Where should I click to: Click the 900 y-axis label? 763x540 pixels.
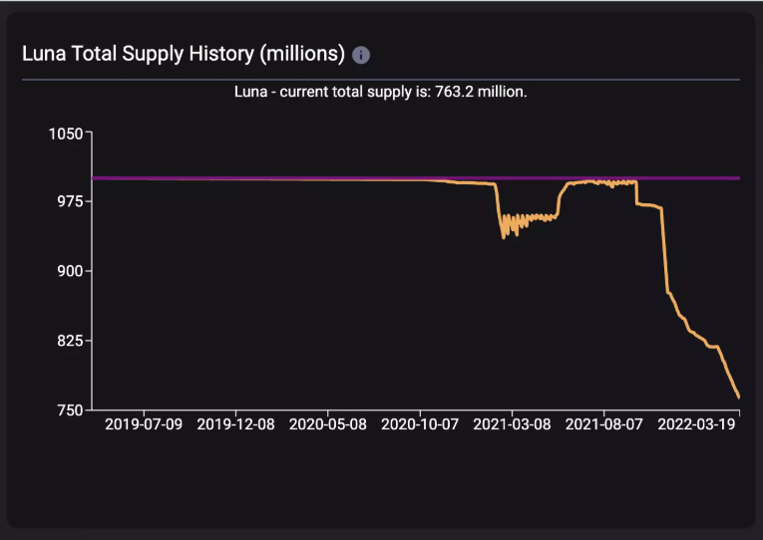[70, 271]
